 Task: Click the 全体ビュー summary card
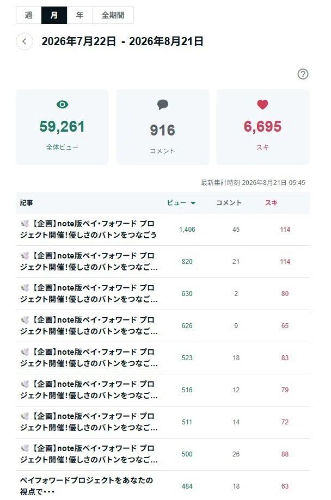pyautogui.click(x=62, y=127)
